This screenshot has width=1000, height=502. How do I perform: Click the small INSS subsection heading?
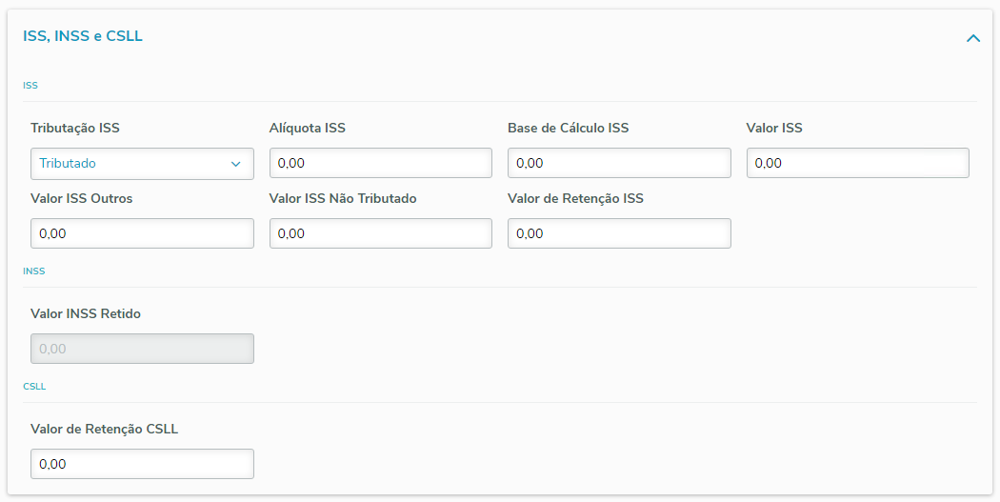point(34,271)
